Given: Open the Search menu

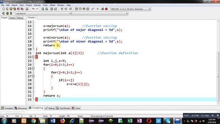Looking at the screenshot, I should tap(14, 5).
